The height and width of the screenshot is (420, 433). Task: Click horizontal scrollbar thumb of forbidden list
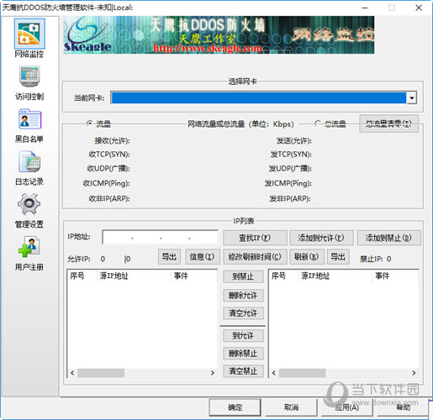(303, 373)
